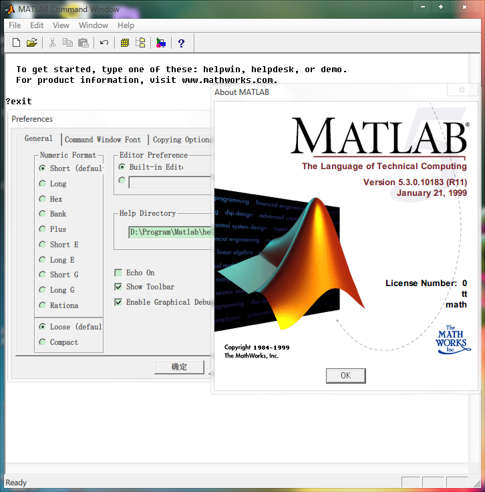Click the Paste clipboard icon

tap(84, 43)
